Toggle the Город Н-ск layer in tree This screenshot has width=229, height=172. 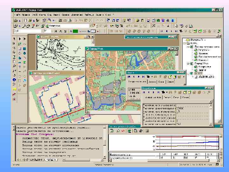tap(191, 63)
